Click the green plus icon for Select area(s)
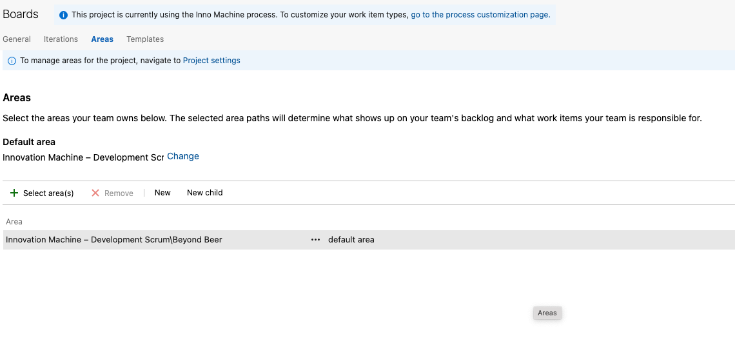This screenshot has height=345, width=735. [x=14, y=193]
